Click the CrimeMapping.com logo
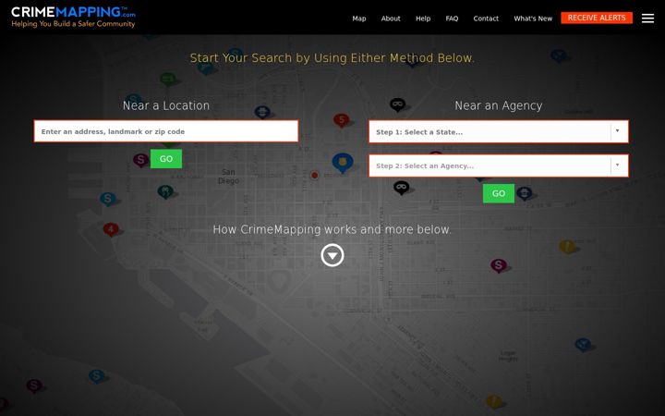665x416 pixels. 73,17
